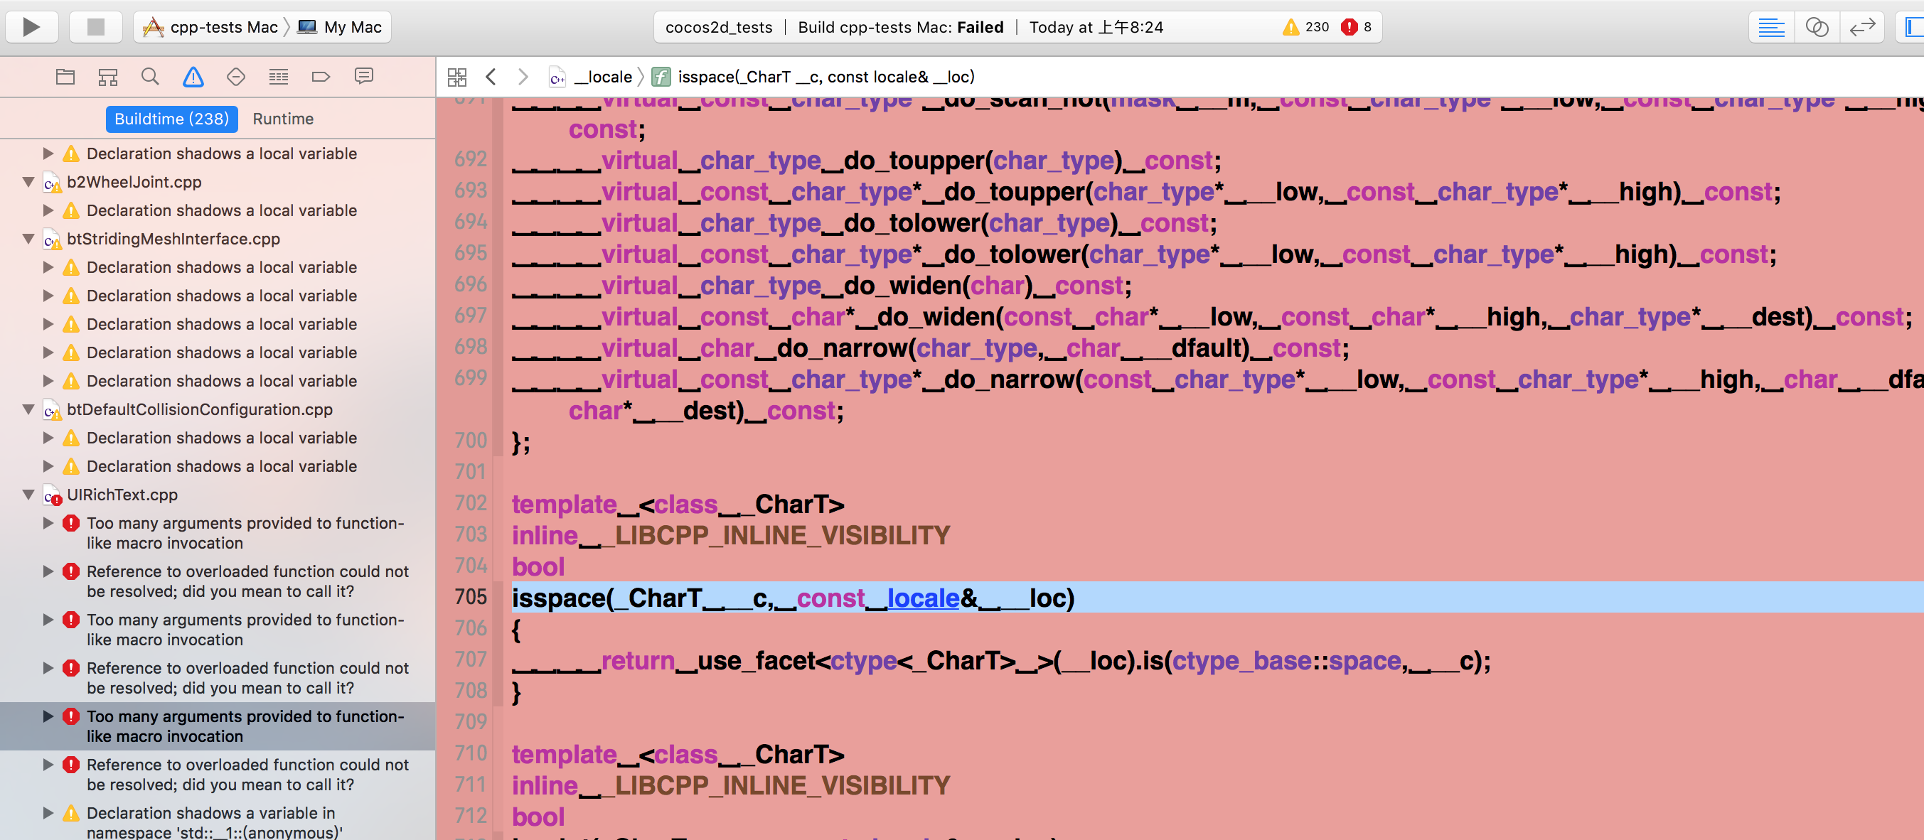
Task: Open the Find navigator magnifier icon
Action: coord(150,77)
